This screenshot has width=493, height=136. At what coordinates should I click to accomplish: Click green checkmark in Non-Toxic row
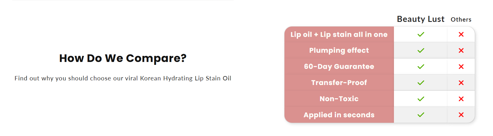pos(421,99)
